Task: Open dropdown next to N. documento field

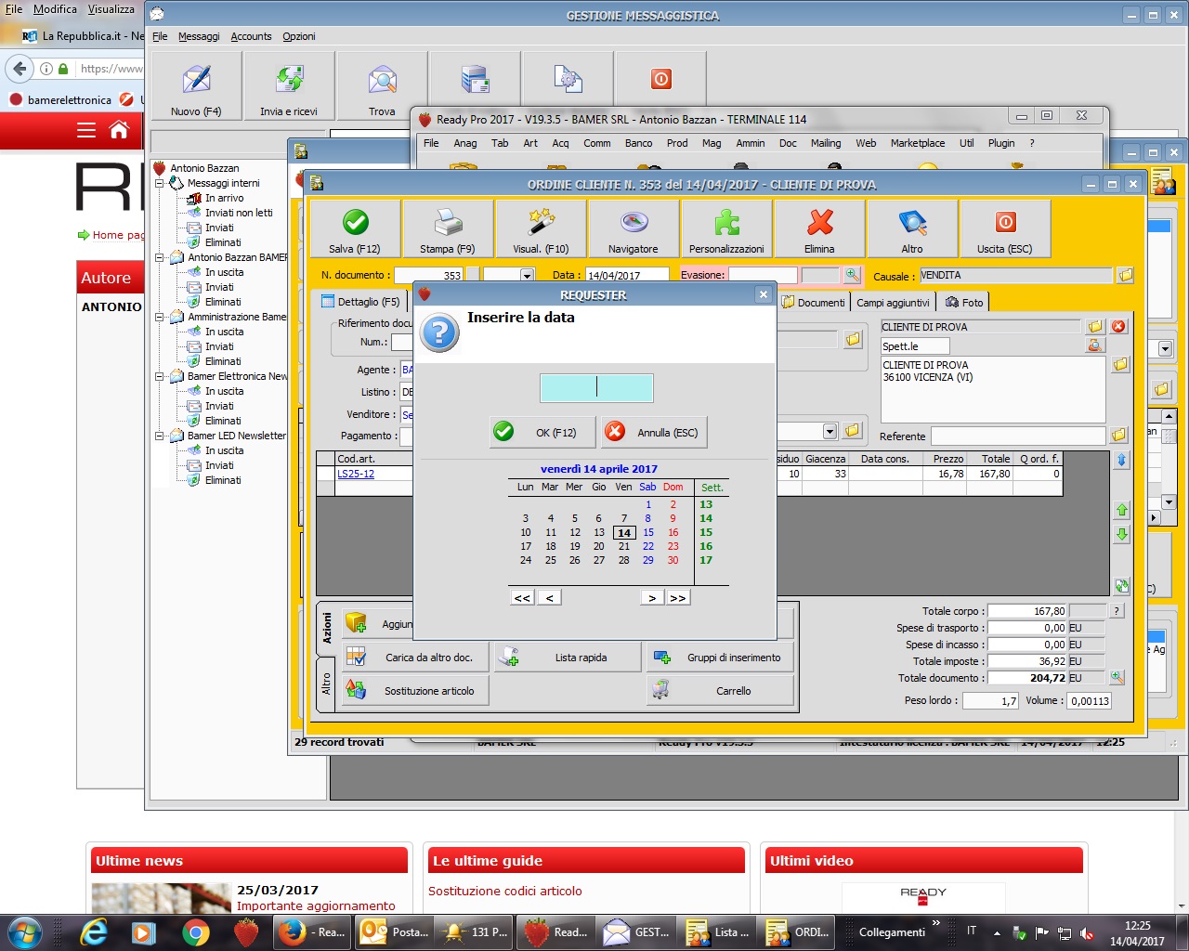Action: coord(527,275)
